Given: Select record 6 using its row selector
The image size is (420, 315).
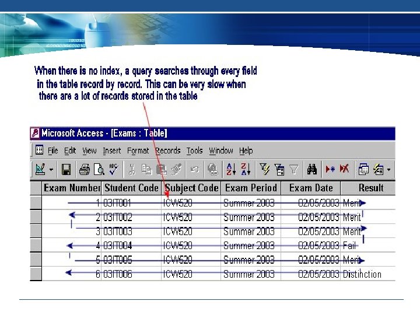Looking at the screenshot, I should point(36,274).
